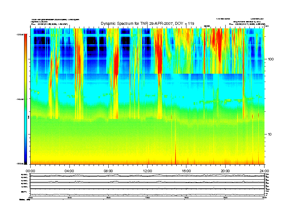Viewport: 285px width, 220px height.
Task: Click the "100" frequency axis label
Action: [271, 59]
